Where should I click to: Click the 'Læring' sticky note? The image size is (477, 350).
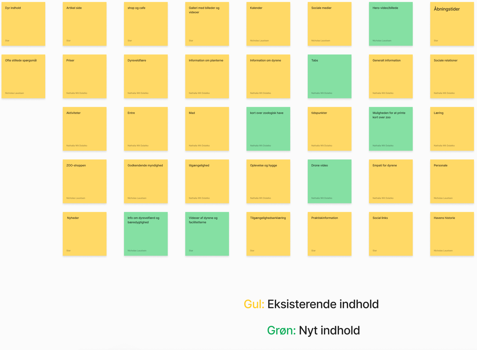click(x=452, y=129)
